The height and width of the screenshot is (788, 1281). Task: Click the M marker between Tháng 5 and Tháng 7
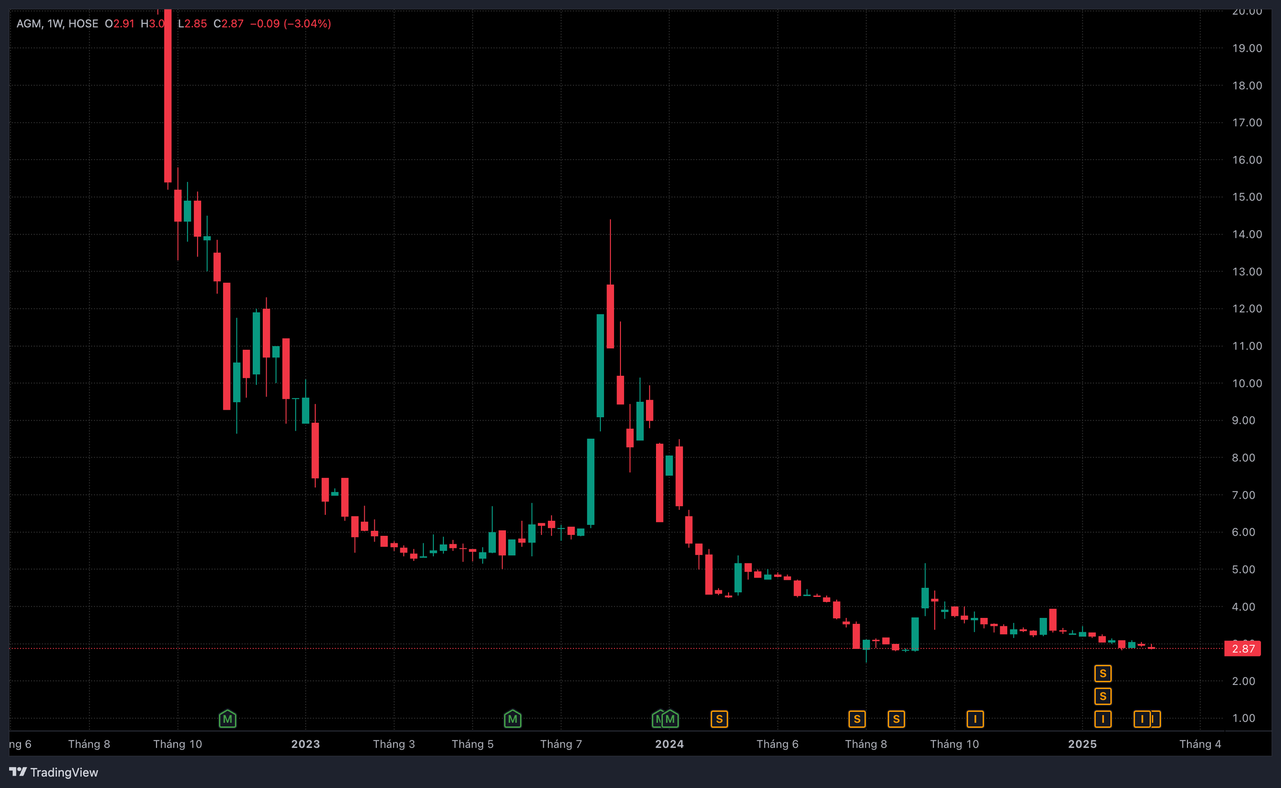coord(512,718)
